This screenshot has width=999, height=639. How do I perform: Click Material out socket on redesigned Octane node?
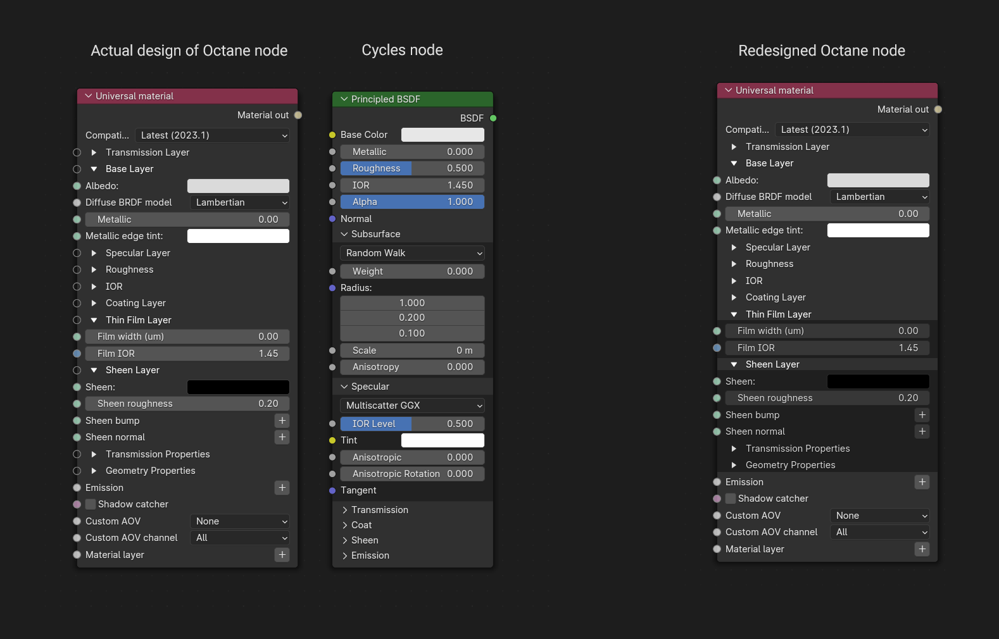pyautogui.click(x=938, y=109)
